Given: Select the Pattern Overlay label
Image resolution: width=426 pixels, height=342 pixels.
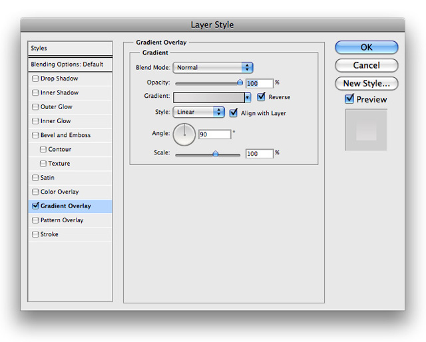Looking at the screenshot, I should click(62, 220).
